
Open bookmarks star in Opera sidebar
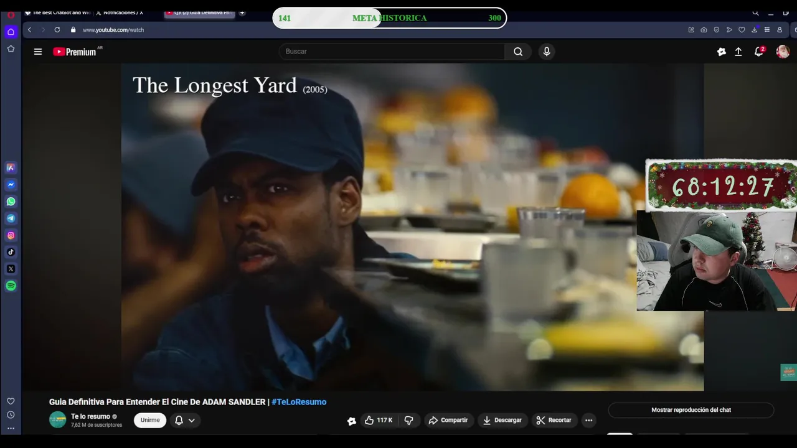coord(11,49)
